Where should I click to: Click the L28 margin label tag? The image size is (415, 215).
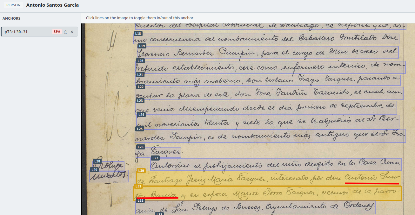pos(97,161)
